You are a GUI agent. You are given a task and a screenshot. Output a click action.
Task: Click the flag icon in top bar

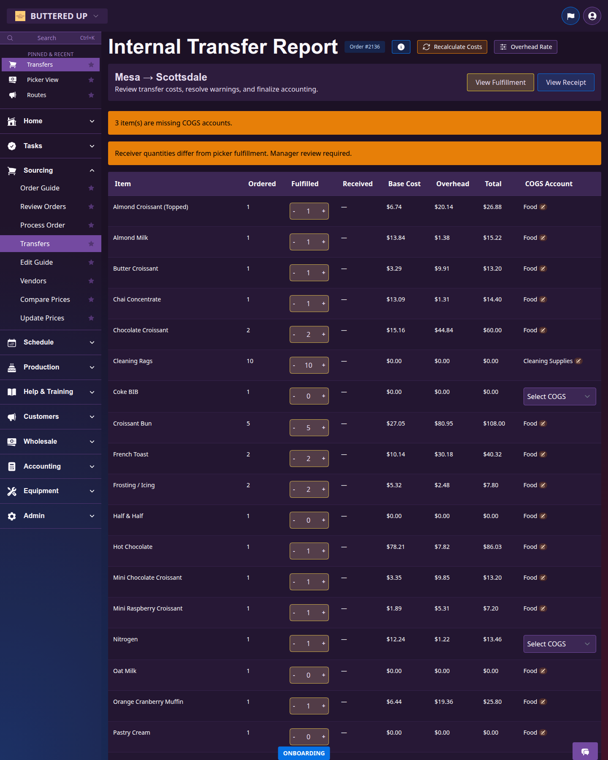point(570,16)
